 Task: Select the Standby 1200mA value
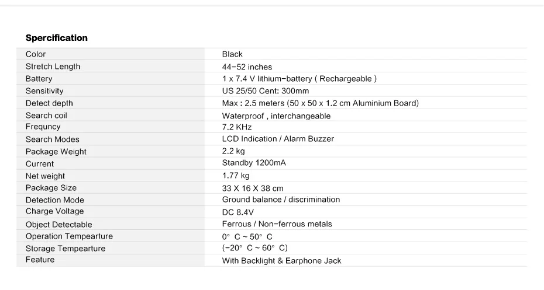point(254,163)
